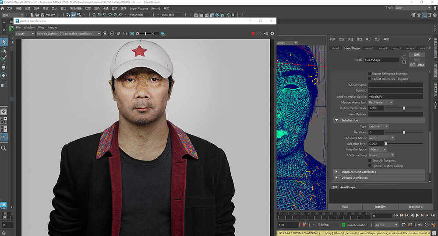Click into the mesh name HeadShape field

point(381,60)
